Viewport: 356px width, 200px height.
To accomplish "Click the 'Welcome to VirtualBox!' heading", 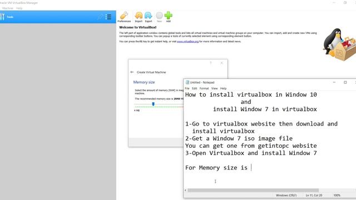I will [x=138, y=27].
